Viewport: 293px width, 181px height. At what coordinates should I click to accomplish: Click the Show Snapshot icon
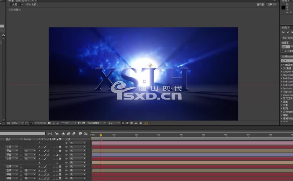[54, 123]
